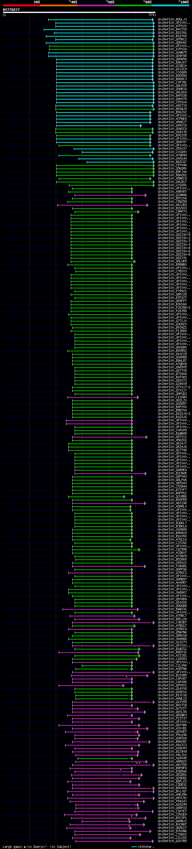The width and height of the screenshot is (192, 849).
Task: Open hit UniRef100_B9G594
Action: click(x=172, y=76)
